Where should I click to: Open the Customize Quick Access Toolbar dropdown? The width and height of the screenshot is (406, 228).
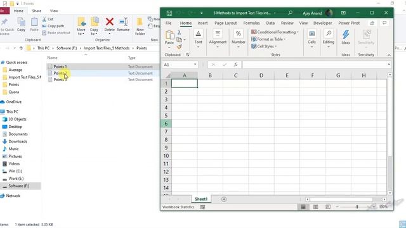tap(202, 13)
